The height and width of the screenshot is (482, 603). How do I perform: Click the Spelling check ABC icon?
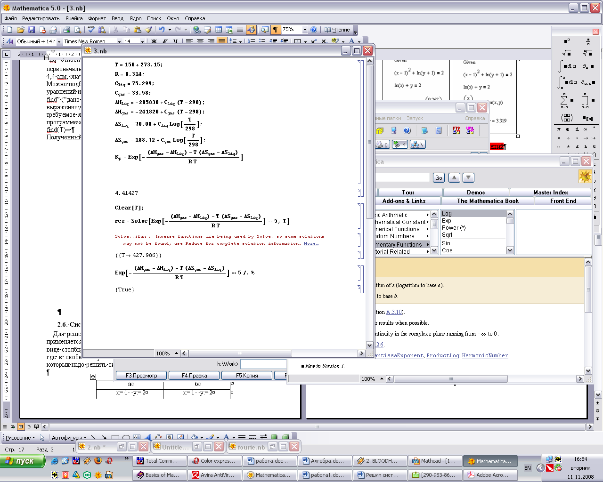(91, 30)
